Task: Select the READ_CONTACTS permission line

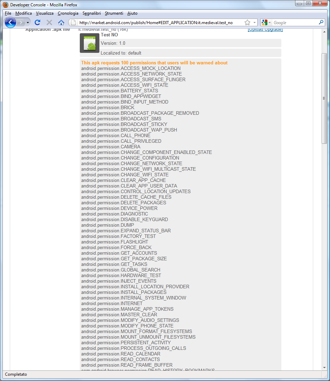Action: [120, 359]
